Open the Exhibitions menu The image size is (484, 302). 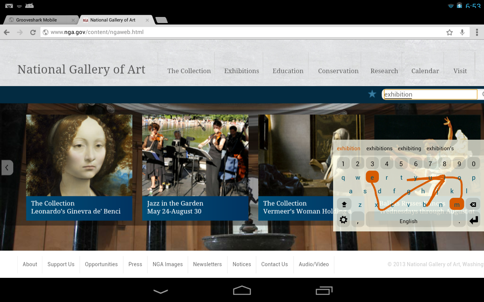(x=242, y=71)
